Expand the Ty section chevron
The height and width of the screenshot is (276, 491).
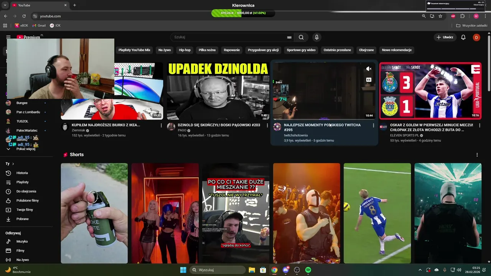click(13, 164)
